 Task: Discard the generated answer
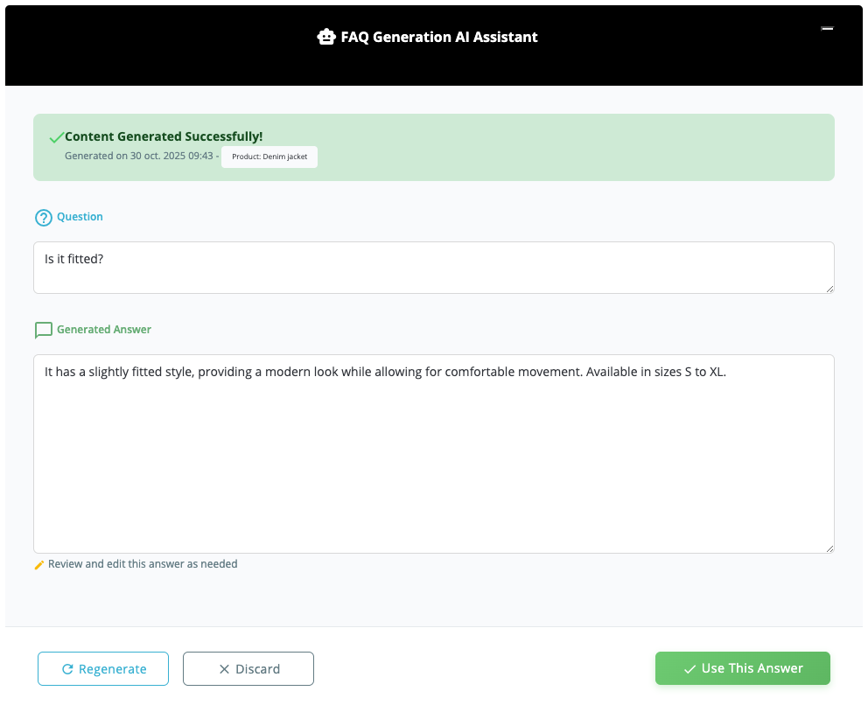pos(248,669)
